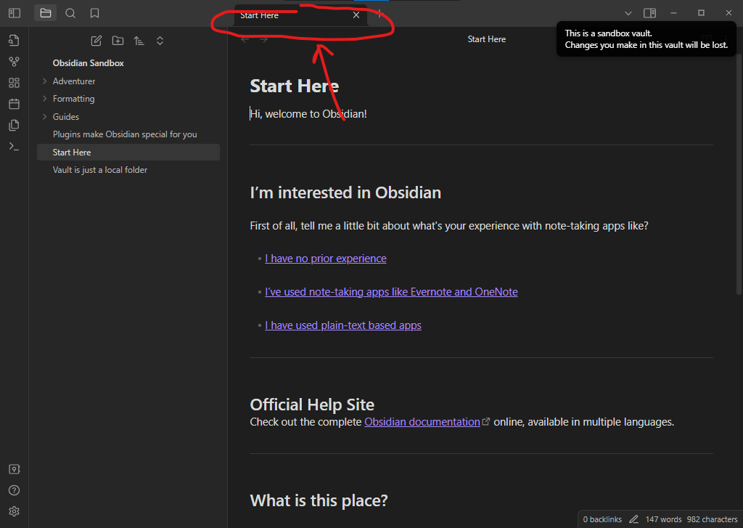Click the new note icon in file explorer
Image resolution: width=743 pixels, height=528 pixels.
pyautogui.click(x=96, y=41)
